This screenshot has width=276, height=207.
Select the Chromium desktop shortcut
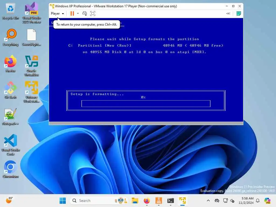tap(11, 169)
